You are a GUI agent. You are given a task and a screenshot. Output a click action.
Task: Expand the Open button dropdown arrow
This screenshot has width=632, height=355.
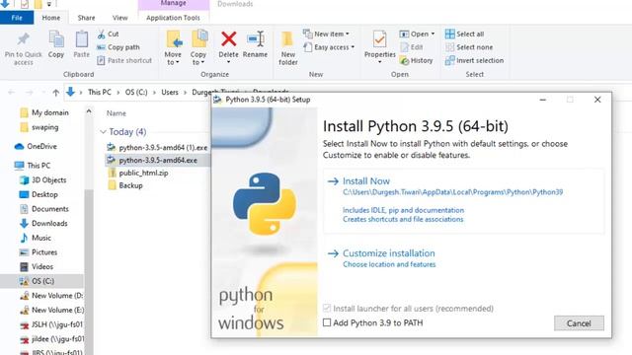(433, 34)
